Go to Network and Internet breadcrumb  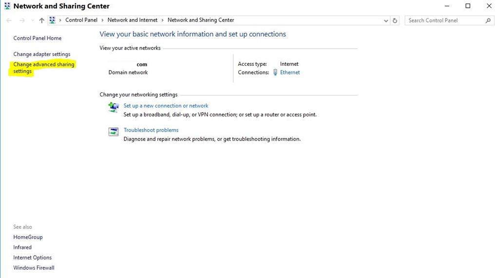133,20
